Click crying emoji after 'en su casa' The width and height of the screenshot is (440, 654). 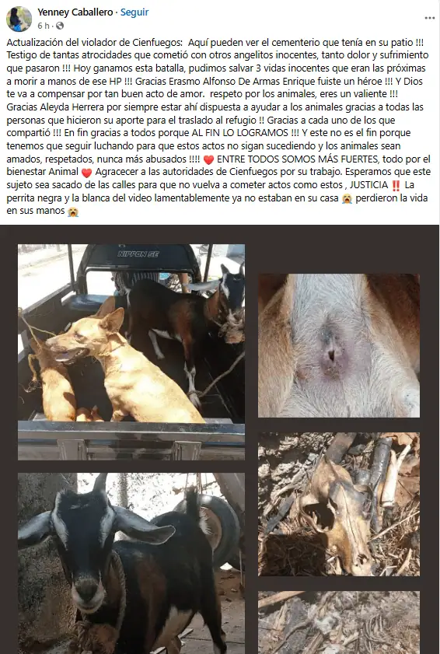[347, 198]
